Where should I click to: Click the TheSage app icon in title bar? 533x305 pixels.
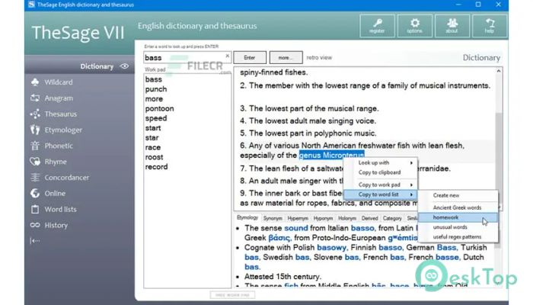click(31, 5)
